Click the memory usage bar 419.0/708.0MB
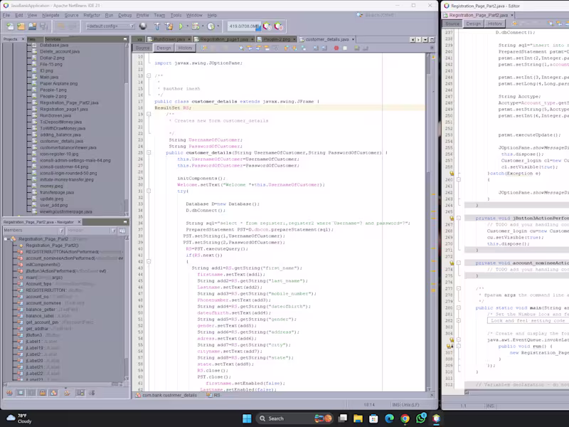This screenshot has height=427, width=569. [244, 26]
